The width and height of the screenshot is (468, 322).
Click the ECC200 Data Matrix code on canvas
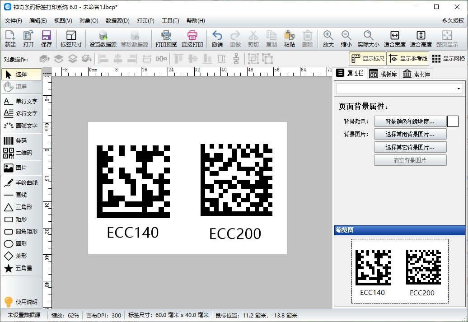[x=236, y=180]
